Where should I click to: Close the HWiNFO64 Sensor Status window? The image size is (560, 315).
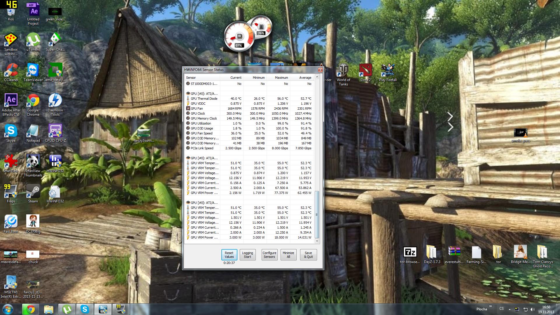(x=320, y=70)
